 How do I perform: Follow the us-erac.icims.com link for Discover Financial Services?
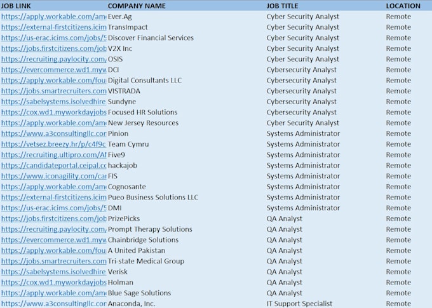(x=54, y=37)
